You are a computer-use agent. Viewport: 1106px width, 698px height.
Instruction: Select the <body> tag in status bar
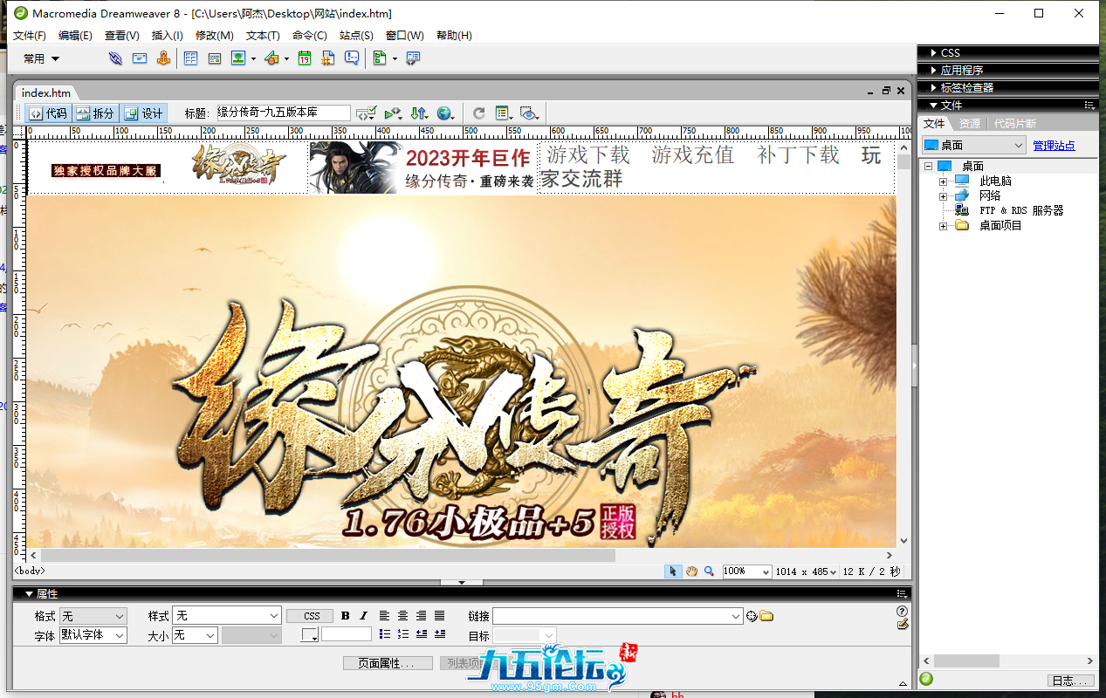coord(30,571)
